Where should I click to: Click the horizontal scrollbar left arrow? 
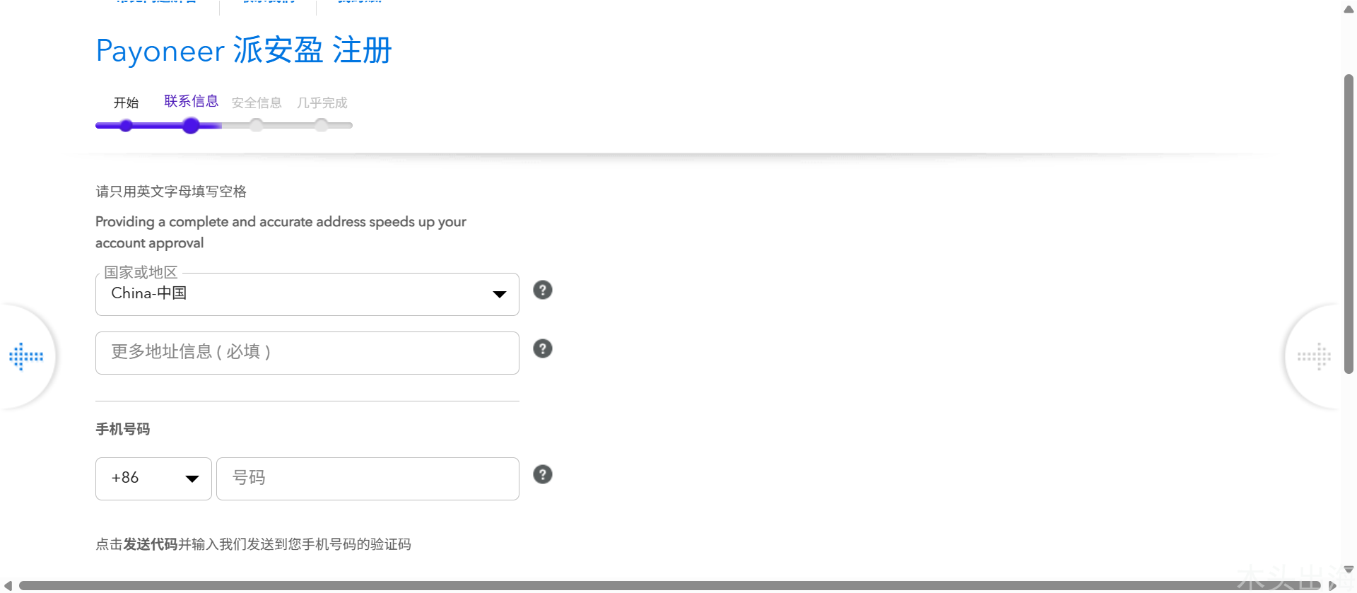8,585
